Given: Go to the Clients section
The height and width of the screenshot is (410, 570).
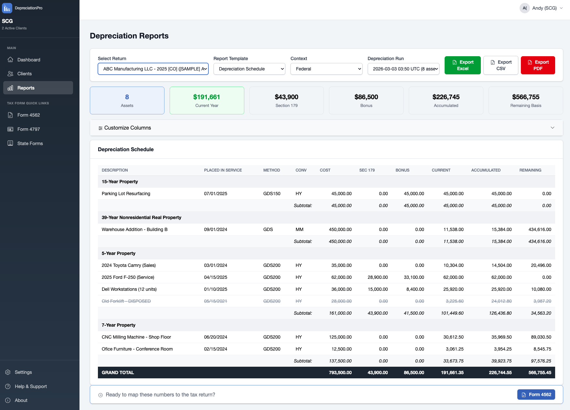Looking at the screenshot, I should [x=38, y=74].
